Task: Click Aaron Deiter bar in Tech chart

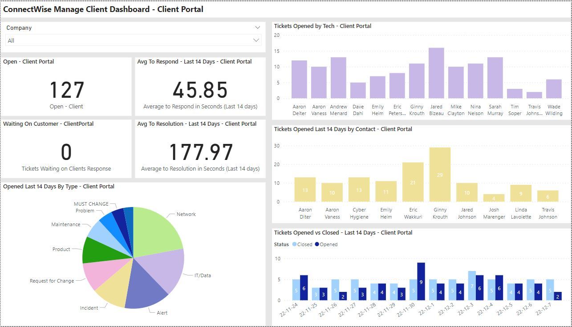Action: (299, 79)
